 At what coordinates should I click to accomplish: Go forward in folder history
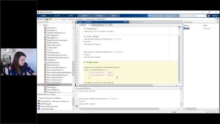41,19
